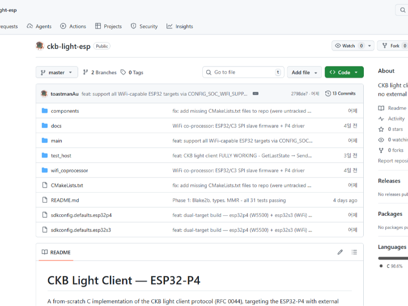Switch to the Security tab
The image size is (408, 306).
144,26
